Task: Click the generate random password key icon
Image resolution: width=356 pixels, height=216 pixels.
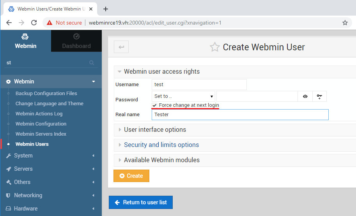Action: coord(319,96)
